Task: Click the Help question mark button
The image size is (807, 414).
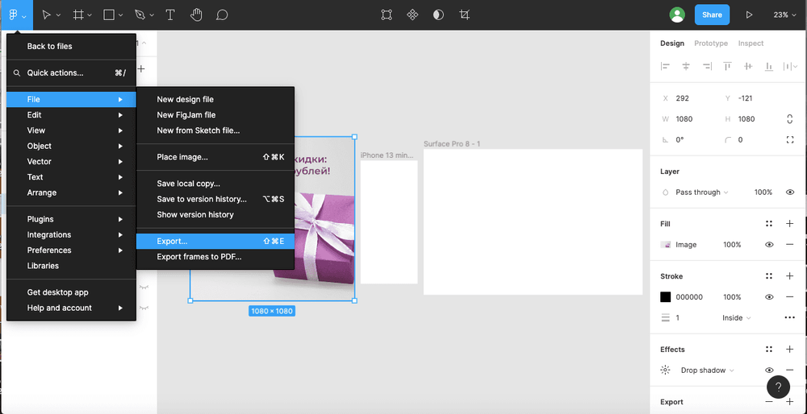Action: [778, 387]
